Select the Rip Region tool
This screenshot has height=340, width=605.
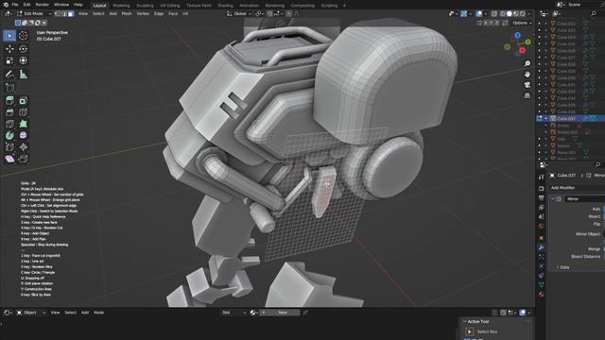click(x=23, y=159)
